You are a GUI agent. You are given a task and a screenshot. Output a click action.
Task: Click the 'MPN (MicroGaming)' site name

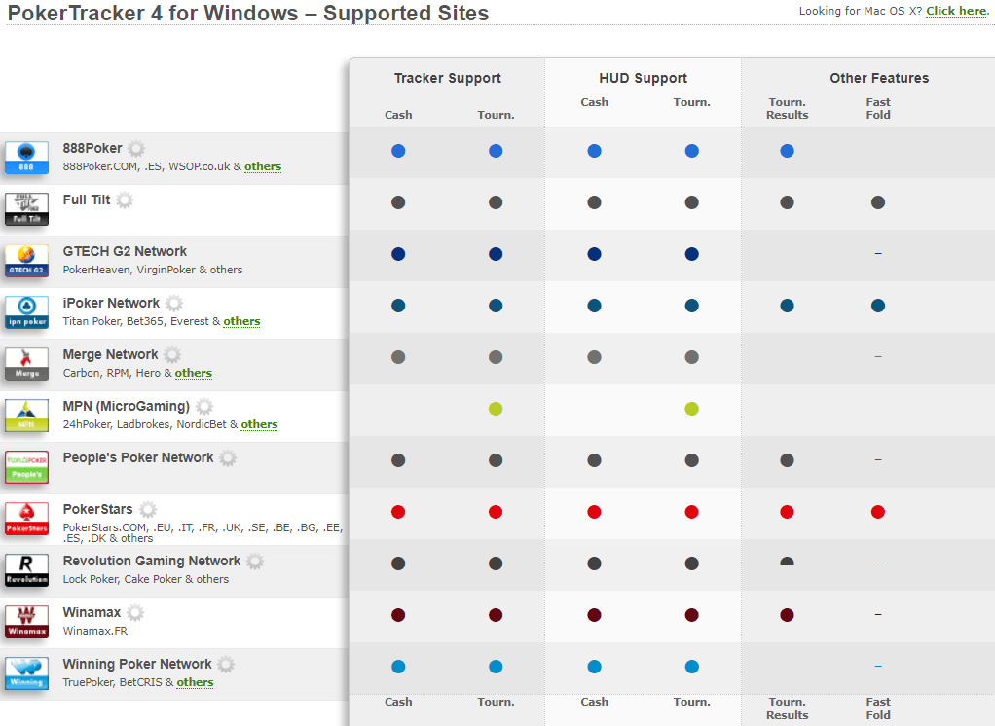[127, 407]
